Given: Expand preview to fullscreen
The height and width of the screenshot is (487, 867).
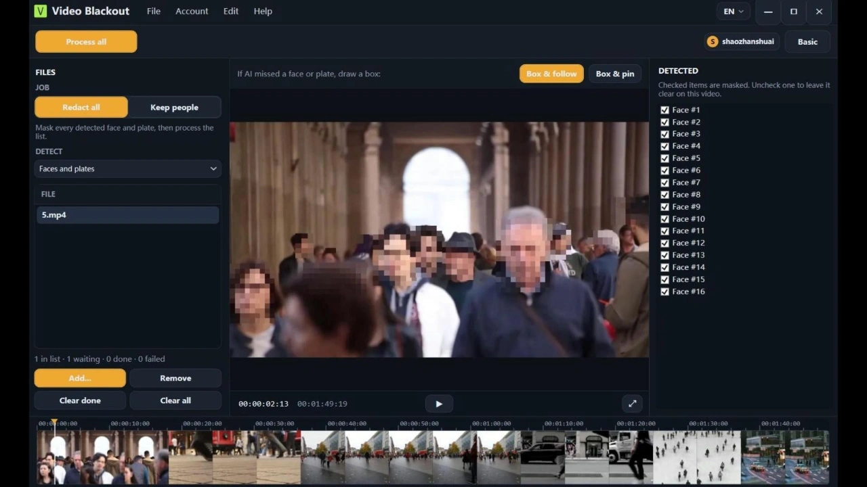Looking at the screenshot, I should tap(632, 404).
